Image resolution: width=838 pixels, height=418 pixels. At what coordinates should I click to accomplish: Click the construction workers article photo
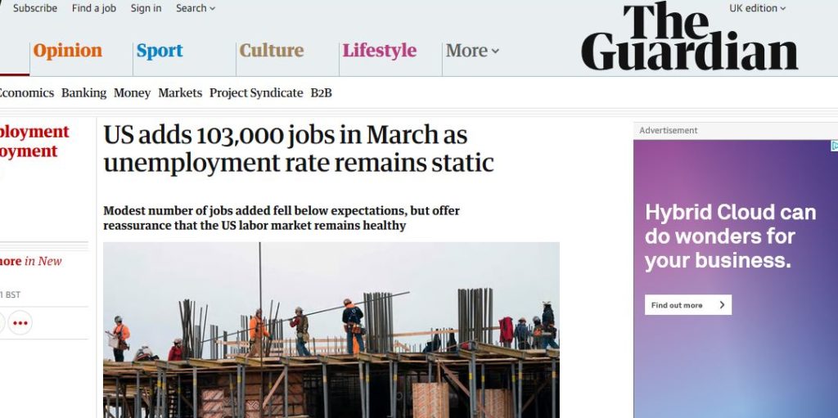pos(331,330)
